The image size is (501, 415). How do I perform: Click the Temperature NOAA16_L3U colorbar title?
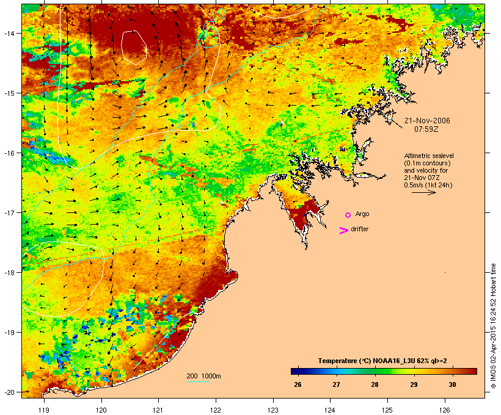[x=382, y=361]
